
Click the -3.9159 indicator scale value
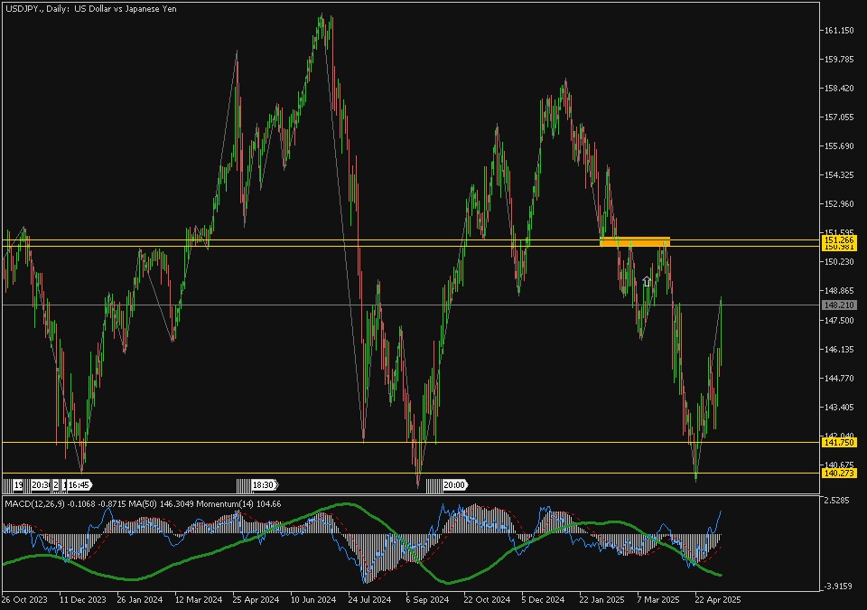[838, 587]
